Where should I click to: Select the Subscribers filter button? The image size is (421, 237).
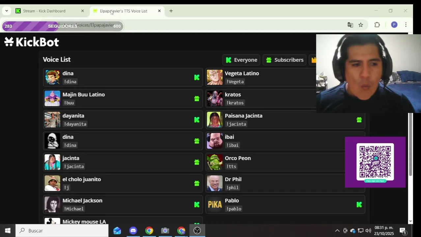pyautogui.click(x=285, y=60)
